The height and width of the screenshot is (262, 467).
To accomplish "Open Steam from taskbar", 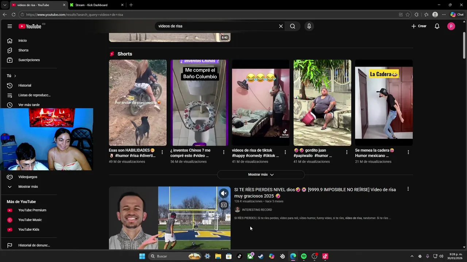I will click(x=261, y=256).
